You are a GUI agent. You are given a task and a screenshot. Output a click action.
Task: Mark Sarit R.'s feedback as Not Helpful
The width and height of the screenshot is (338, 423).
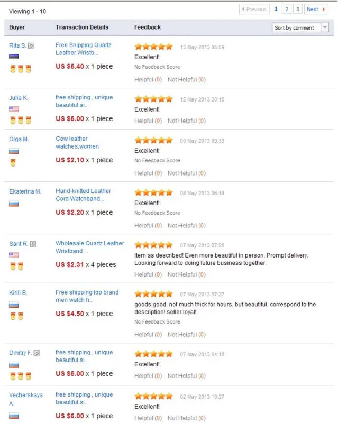(187, 274)
